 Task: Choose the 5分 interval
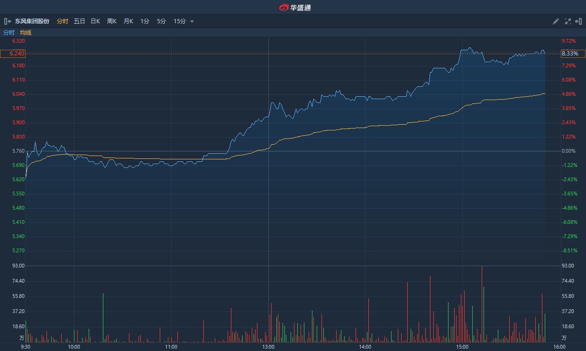[x=162, y=21]
